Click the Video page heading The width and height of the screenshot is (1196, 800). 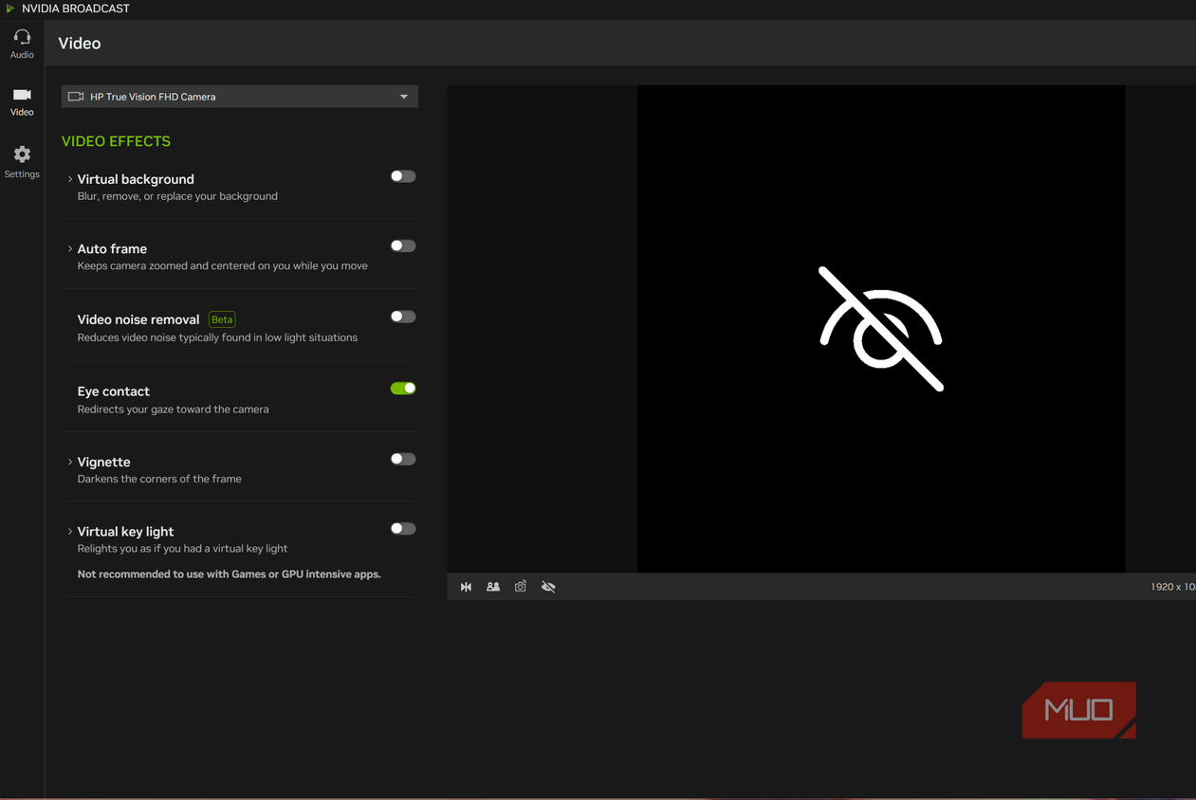(x=80, y=44)
